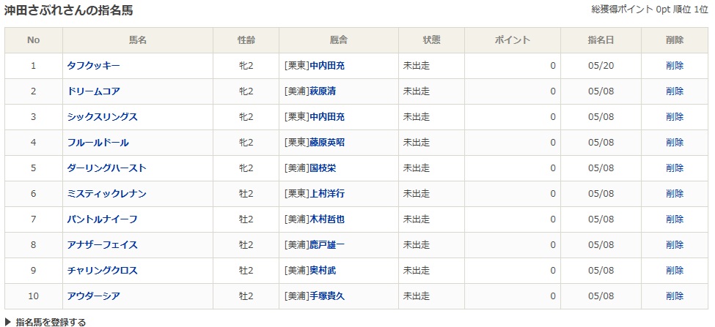Screen dimensions: 715x327
Task: Open horse タフクッキー link
Action: tap(93, 66)
